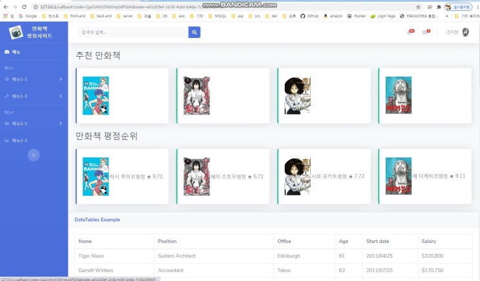Select the Tokyo office cell
Image resolution: width=480 pixels, height=281 pixels.
pos(304,270)
